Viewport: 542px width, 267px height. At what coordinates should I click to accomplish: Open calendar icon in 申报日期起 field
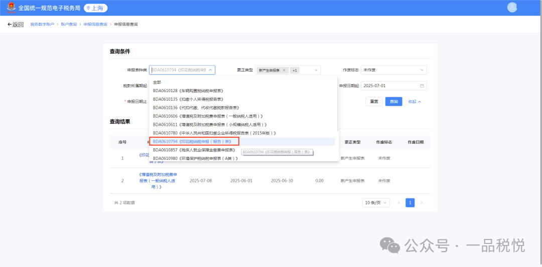[422, 86]
